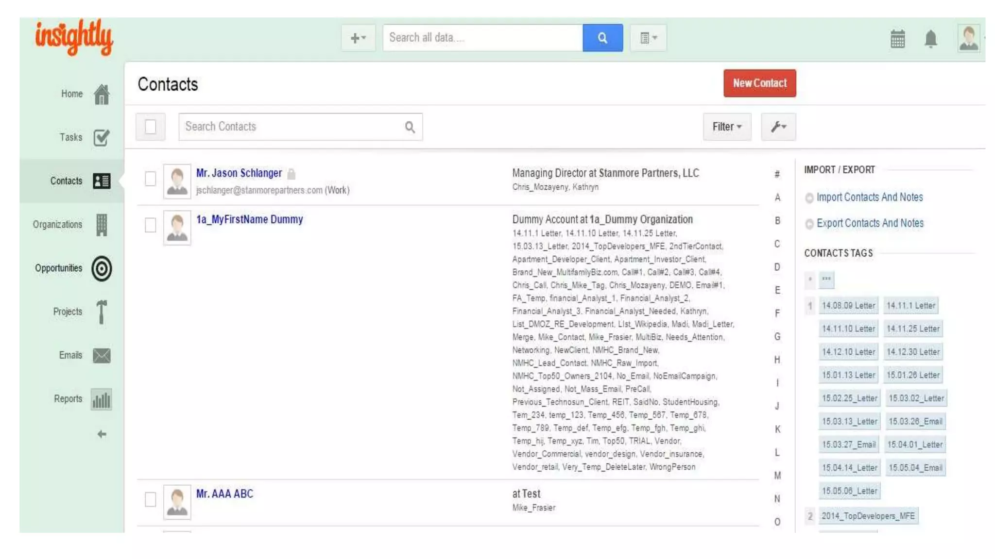This screenshot has width=995, height=559.
Task: Open Reports bar chart icon
Action: click(x=102, y=399)
